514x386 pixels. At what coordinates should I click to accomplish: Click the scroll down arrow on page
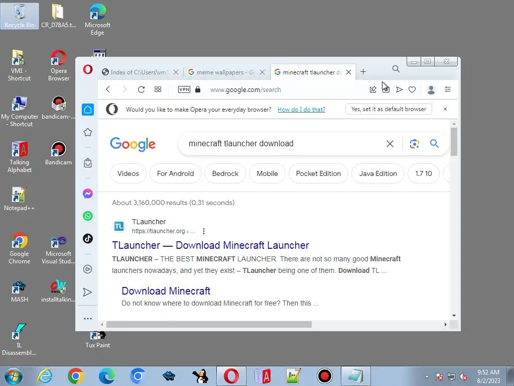[x=454, y=316]
